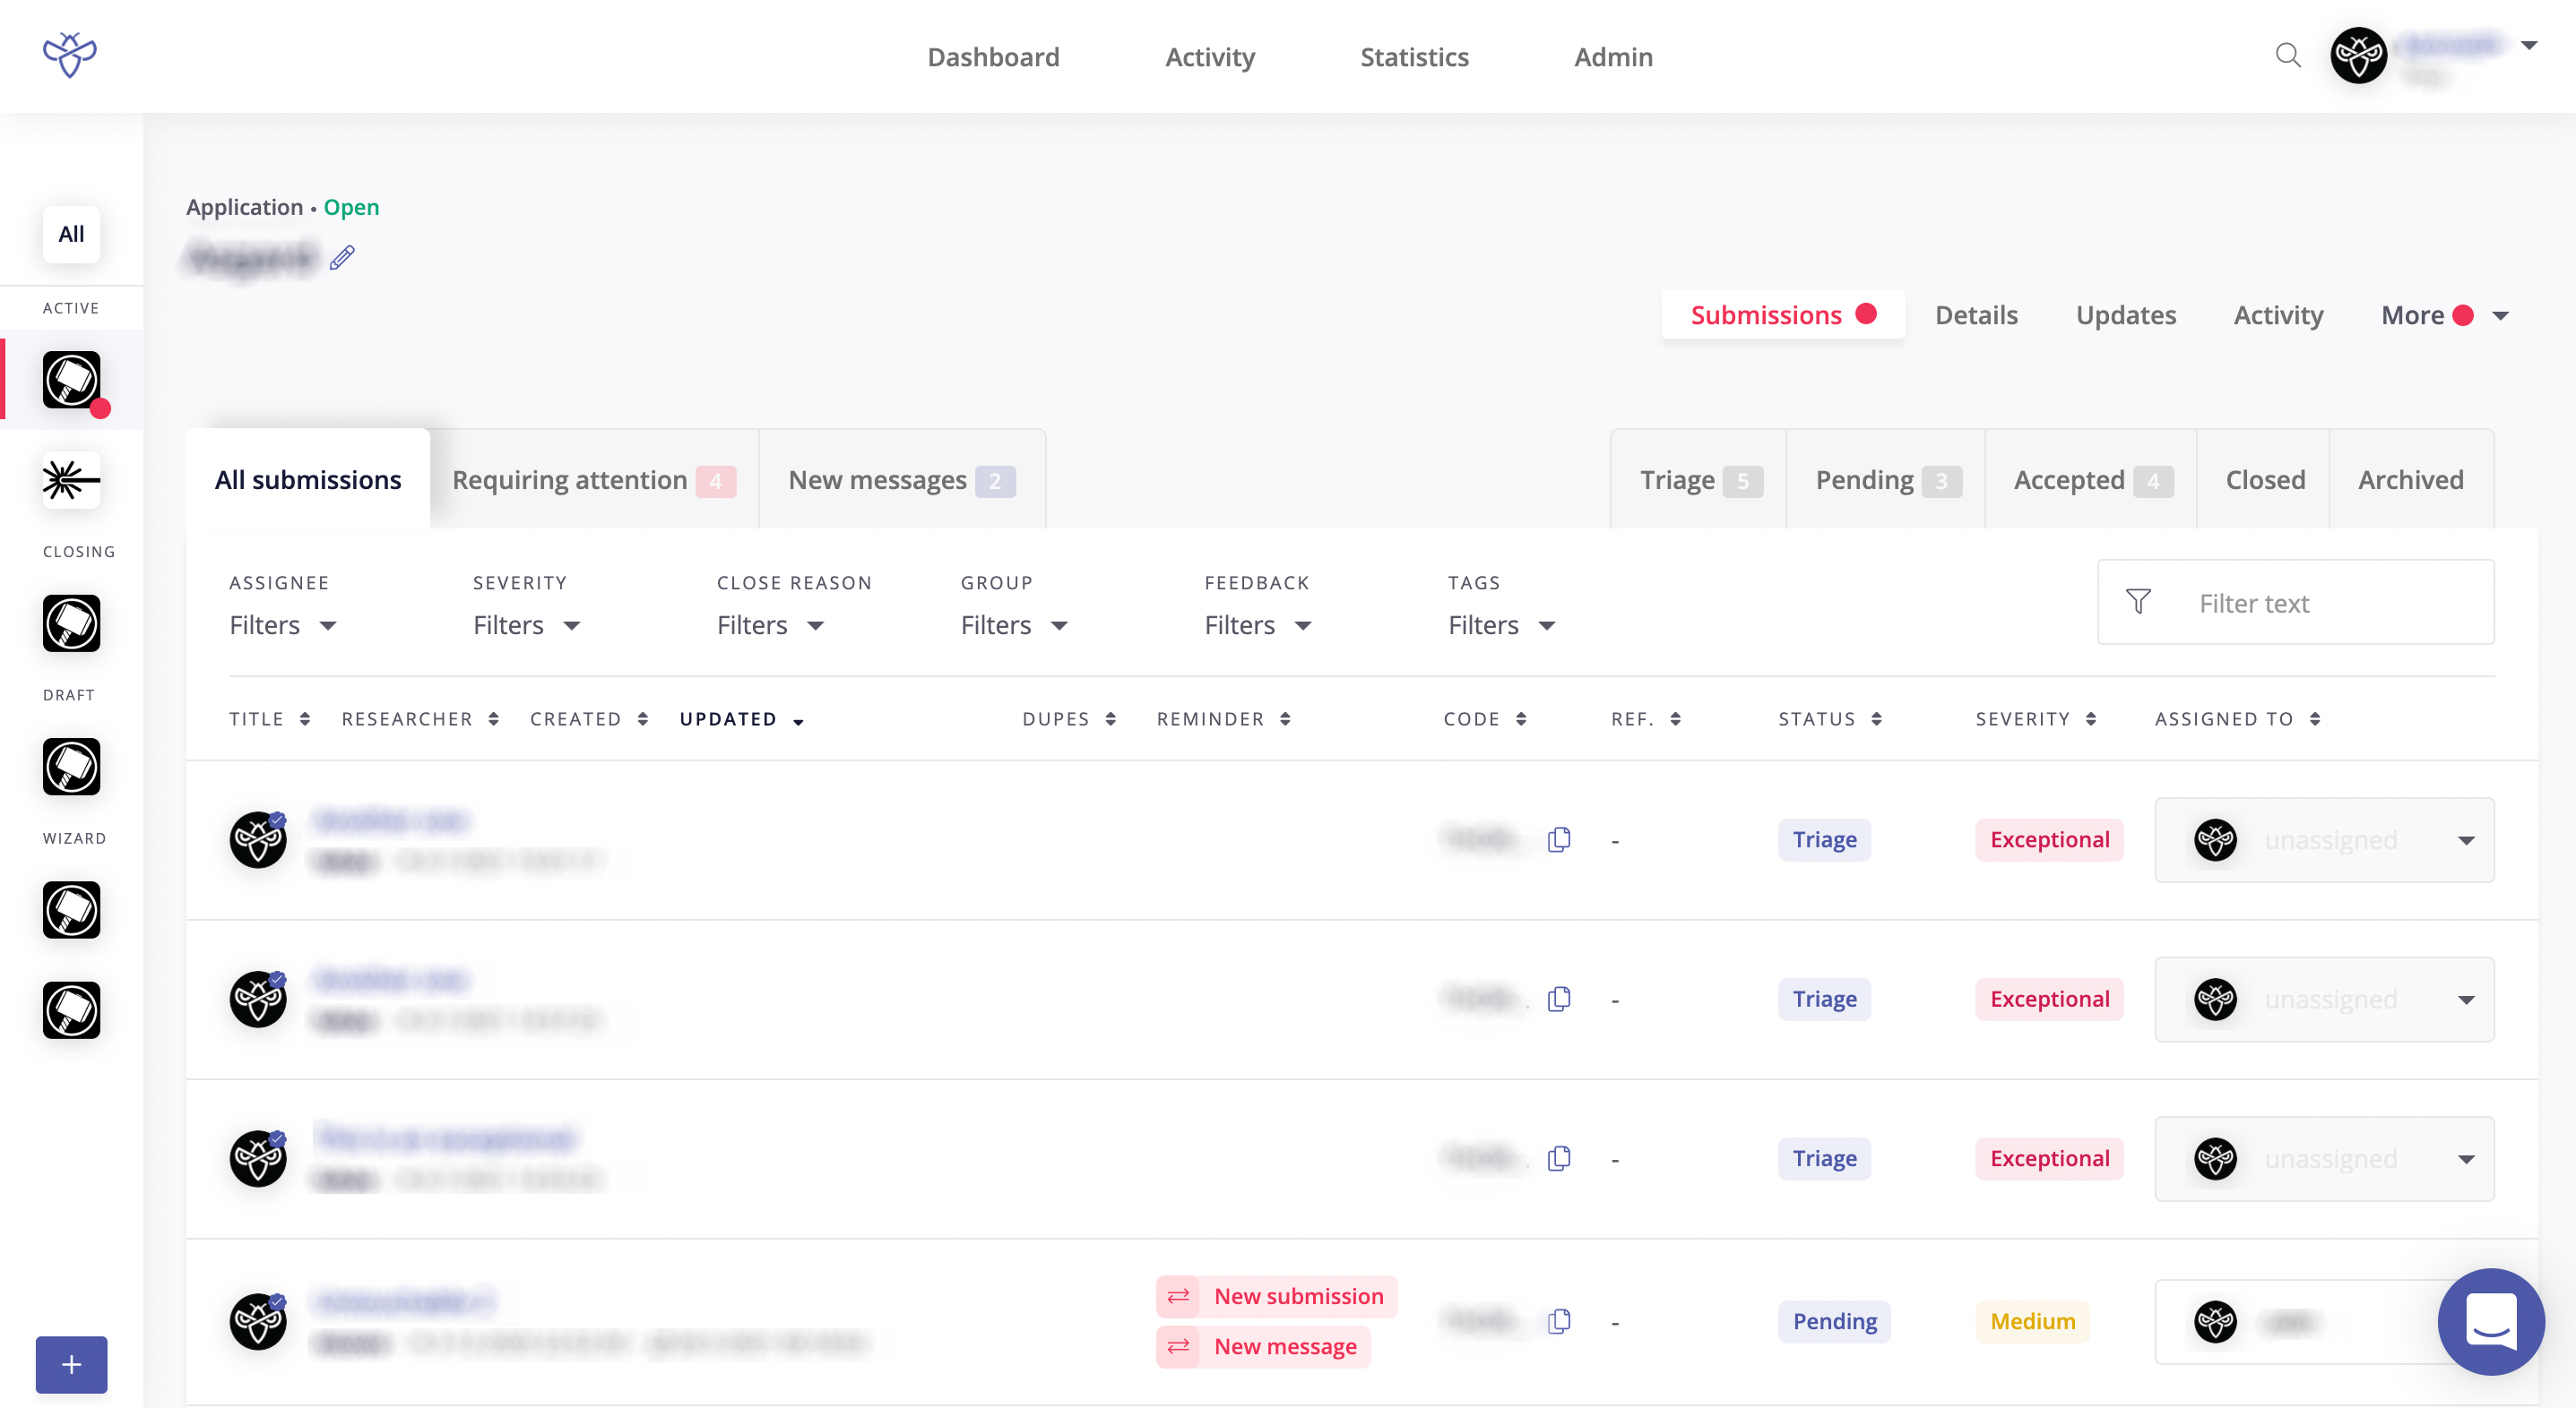Copy code of the Pending submission row

[x=1558, y=1321]
